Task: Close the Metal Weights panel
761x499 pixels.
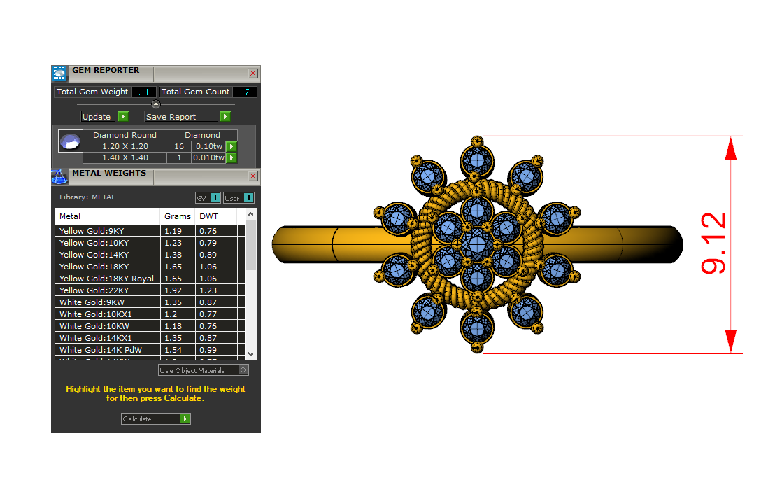Action: pos(253,176)
